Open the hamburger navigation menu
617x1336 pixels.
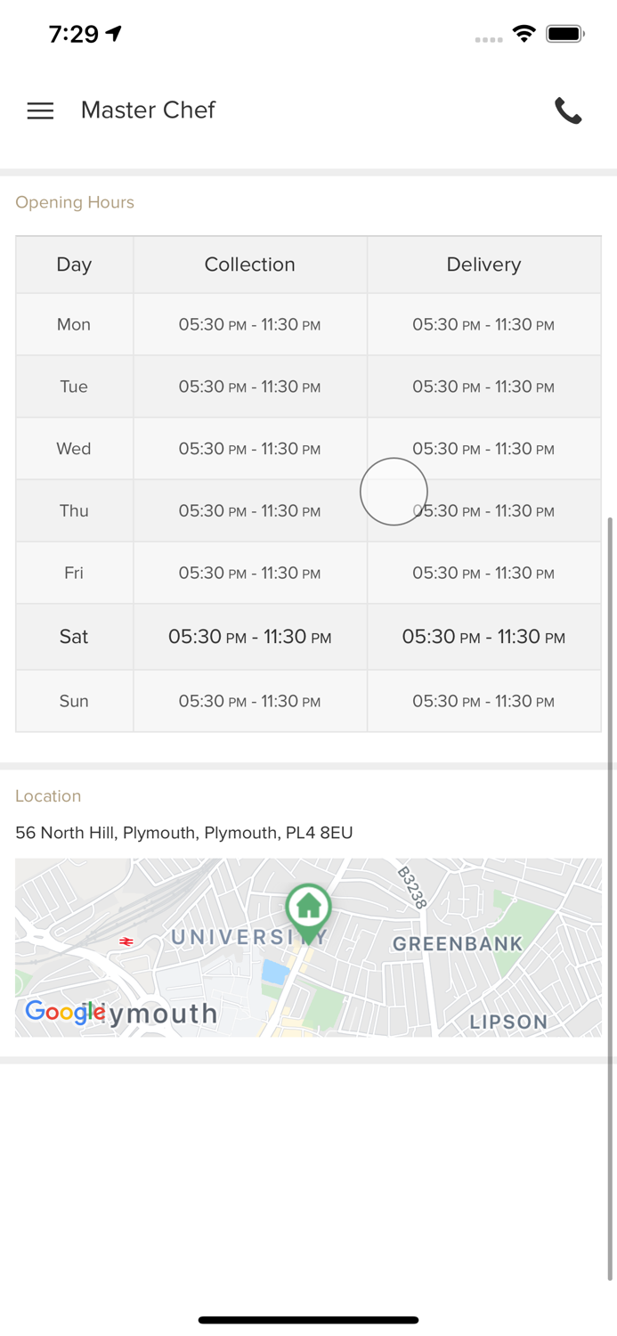tap(40, 110)
